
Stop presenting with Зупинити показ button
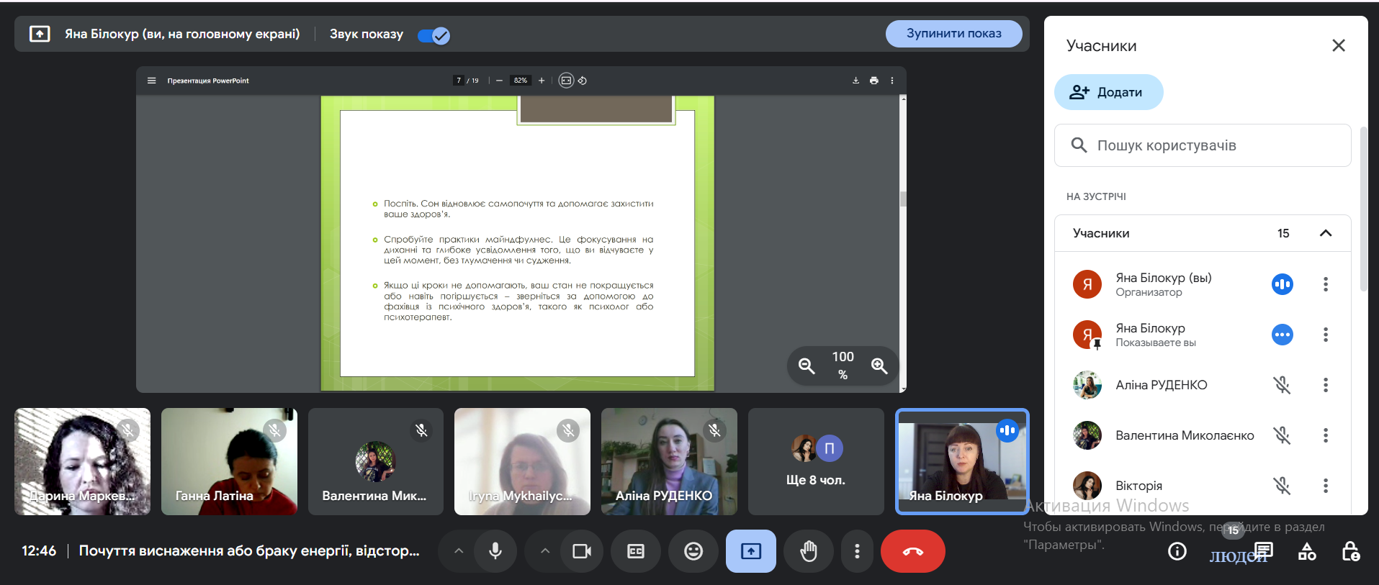(953, 34)
